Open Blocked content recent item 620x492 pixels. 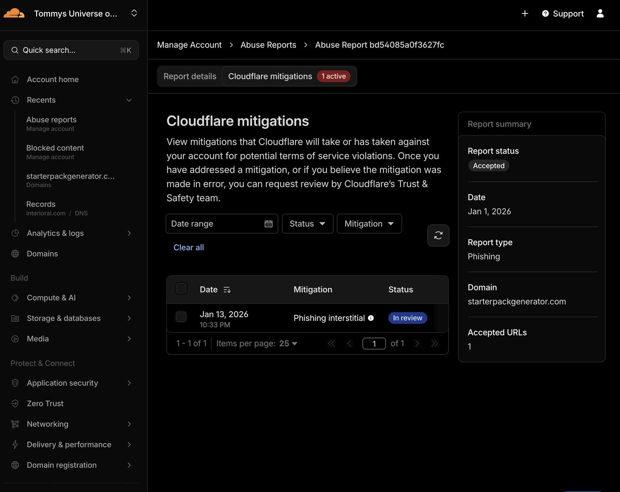point(55,152)
